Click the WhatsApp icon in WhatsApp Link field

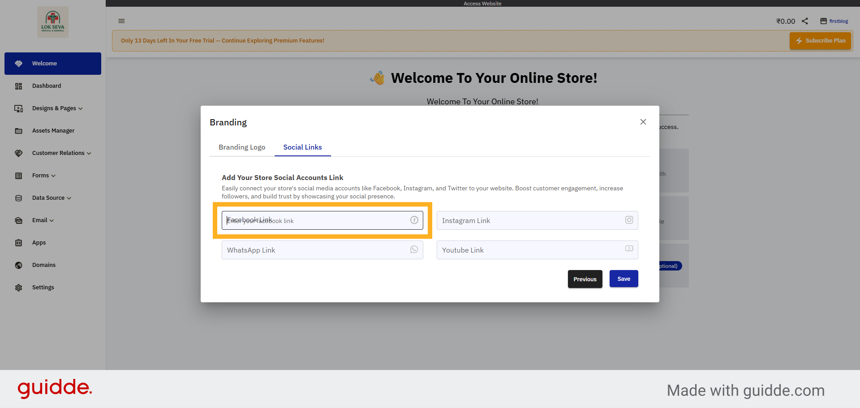point(413,249)
